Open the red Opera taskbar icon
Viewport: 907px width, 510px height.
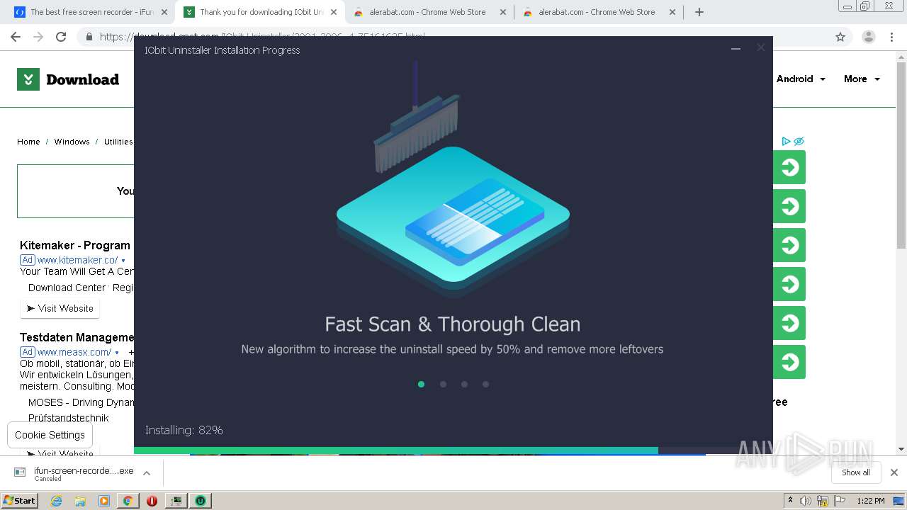(152, 500)
